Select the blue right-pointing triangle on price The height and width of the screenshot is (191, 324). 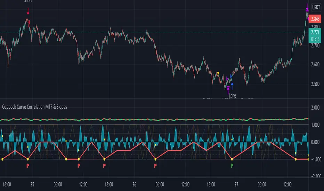[231, 77]
